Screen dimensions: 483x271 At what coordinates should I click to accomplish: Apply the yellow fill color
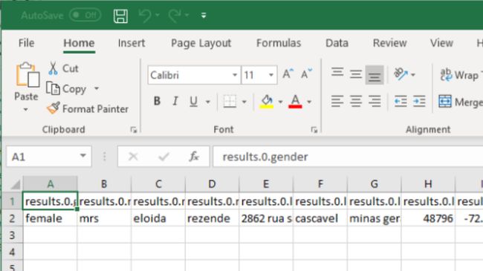click(267, 101)
